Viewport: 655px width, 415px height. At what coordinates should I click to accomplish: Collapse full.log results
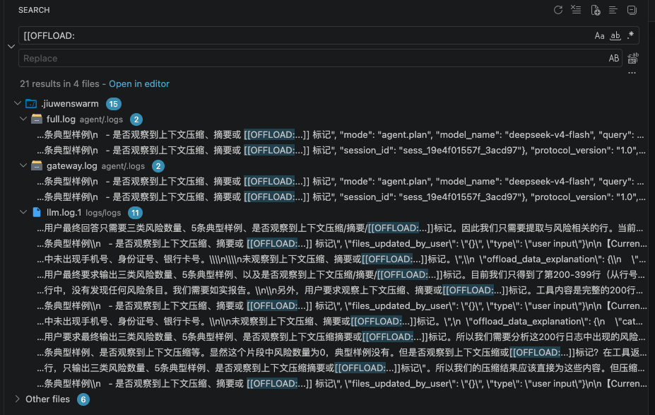(23, 119)
